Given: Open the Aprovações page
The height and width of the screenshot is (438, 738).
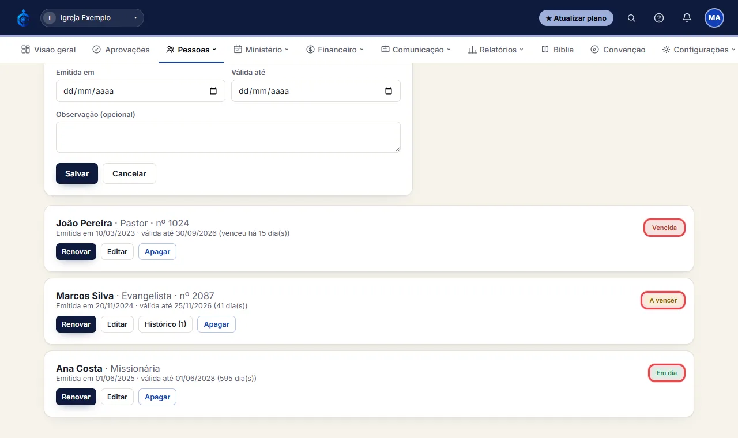Looking at the screenshot, I should tap(121, 50).
